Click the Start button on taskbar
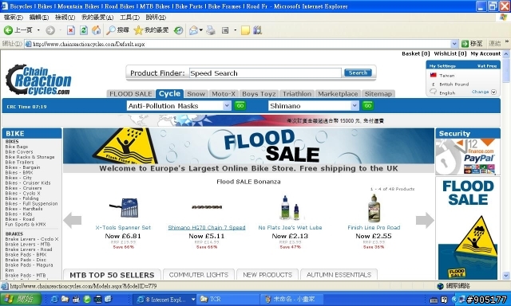This screenshot has height=306, width=511. (x=21, y=299)
